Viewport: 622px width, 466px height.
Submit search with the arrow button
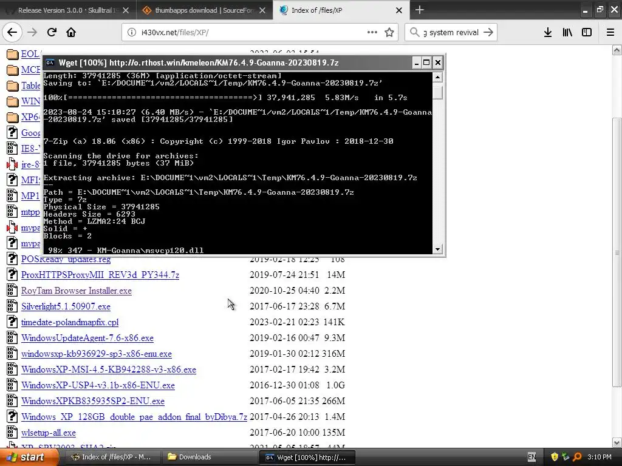pos(488,32)
